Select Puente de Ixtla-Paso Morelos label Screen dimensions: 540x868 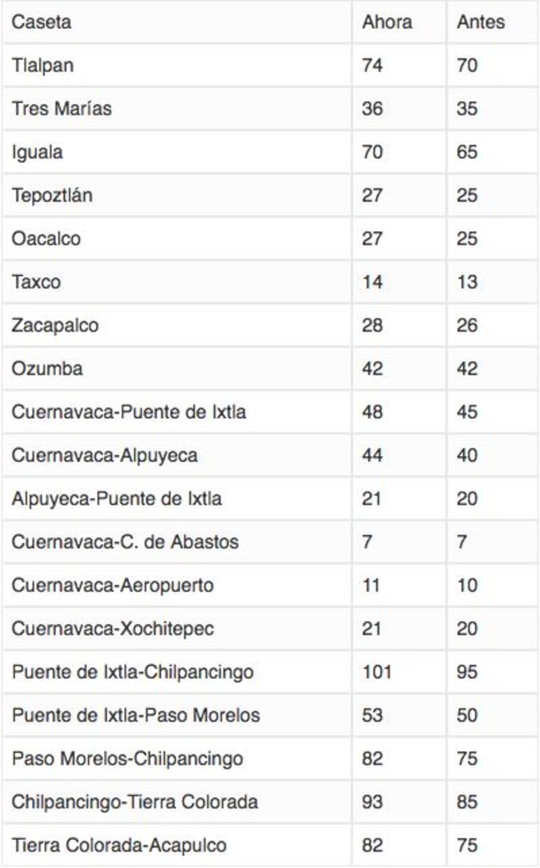click(x=136, y=715)
